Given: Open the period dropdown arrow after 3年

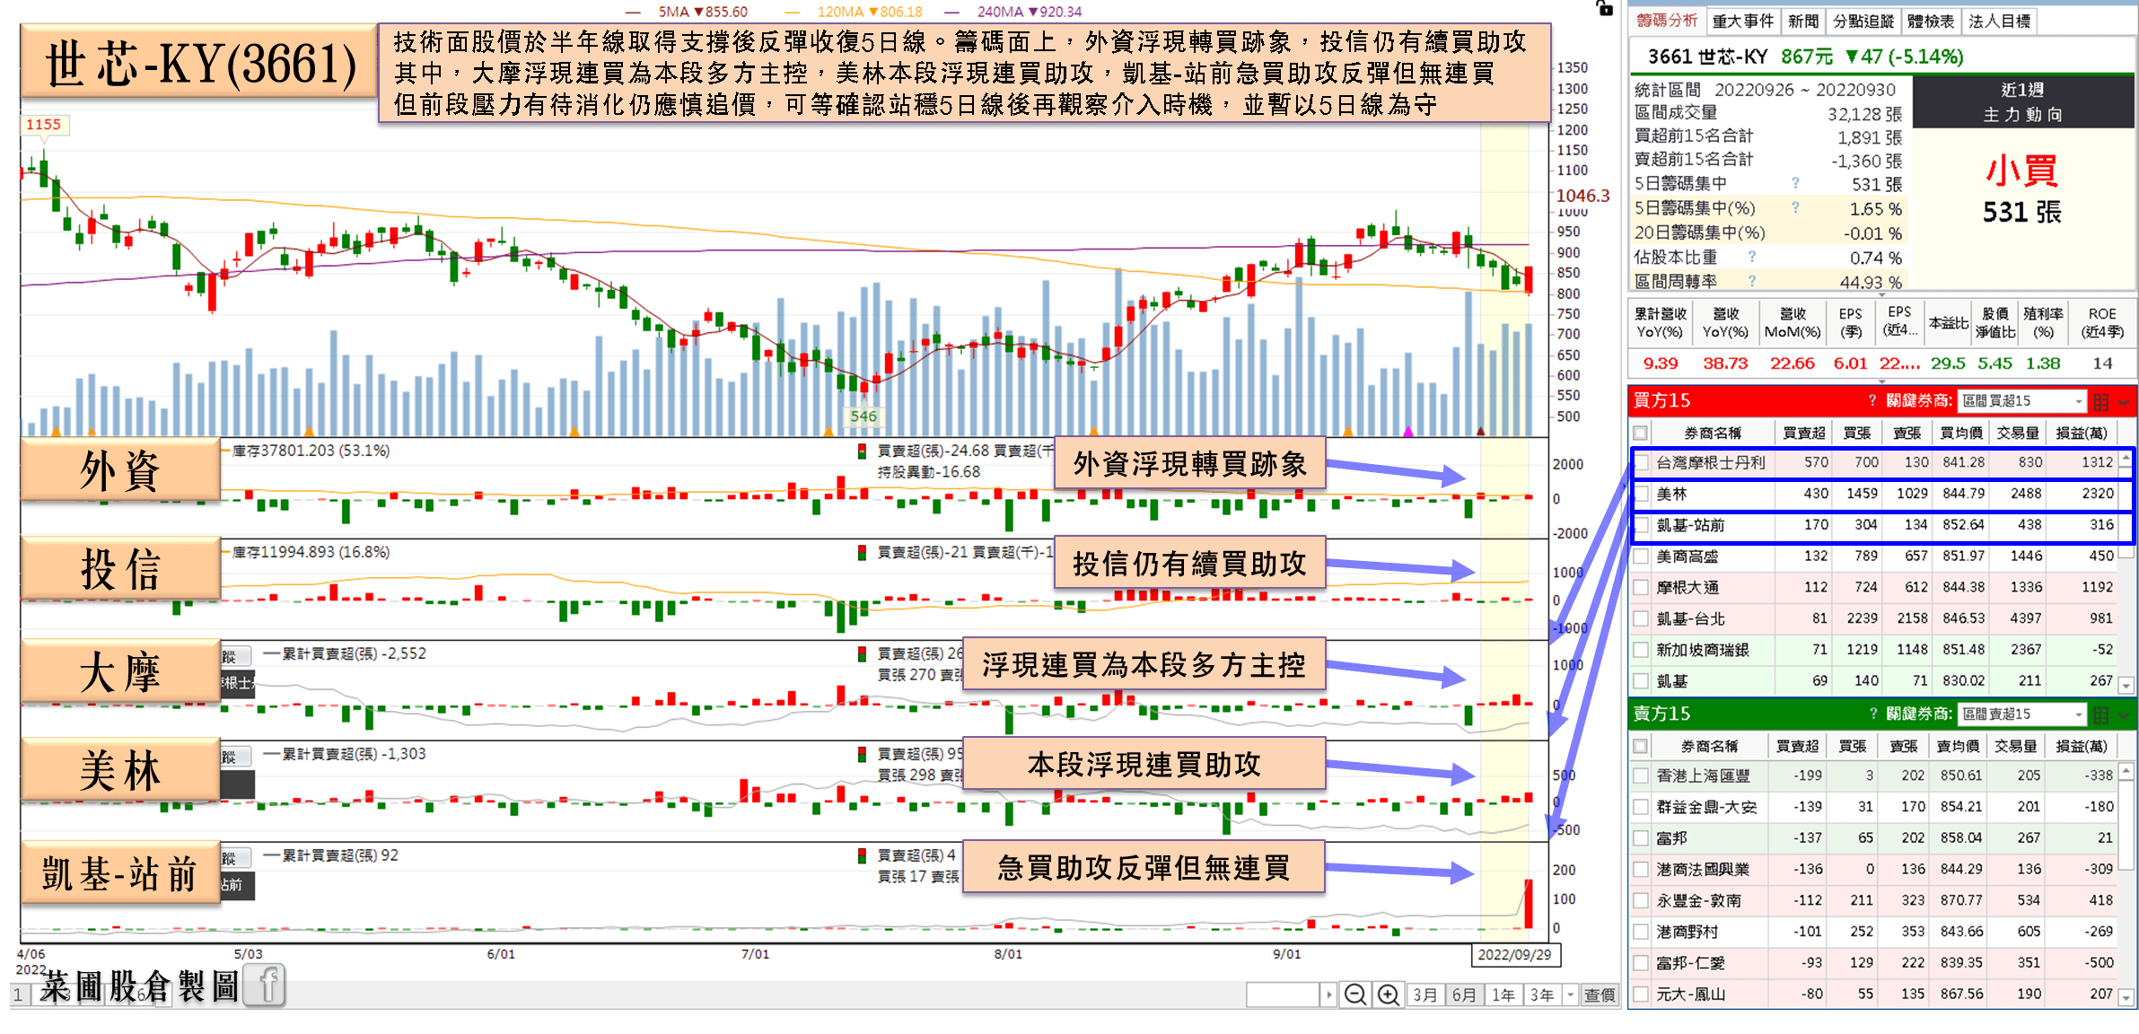Looking at the screenshot, I should point(1570,995).
